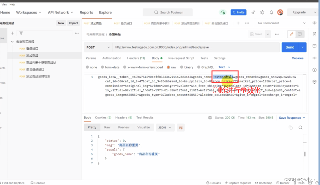Open the request more-options ellipsis near Save
The width and height of the screenshot is (320, 185).
(277, 34)
